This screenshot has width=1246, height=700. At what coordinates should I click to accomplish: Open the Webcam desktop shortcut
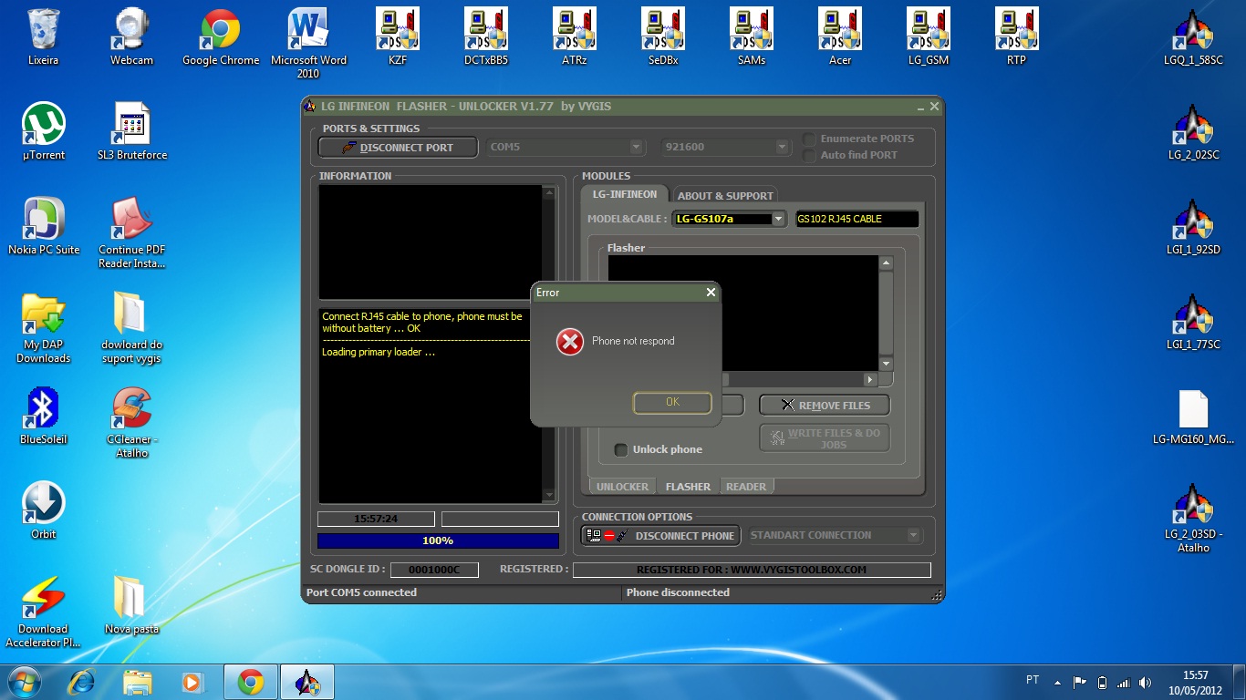pyautogui.click(x=131, y=36)
